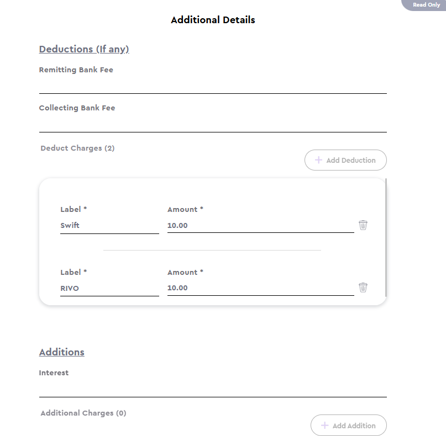Focus the Interest input field

pos(213,389)
